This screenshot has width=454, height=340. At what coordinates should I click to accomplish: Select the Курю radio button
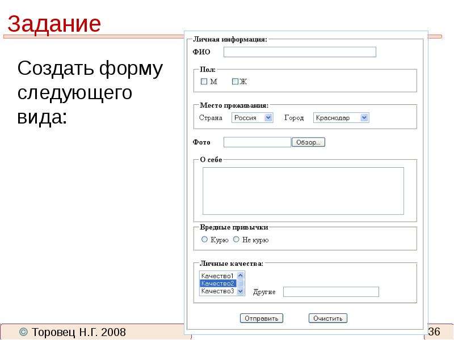tap(204, 239)
